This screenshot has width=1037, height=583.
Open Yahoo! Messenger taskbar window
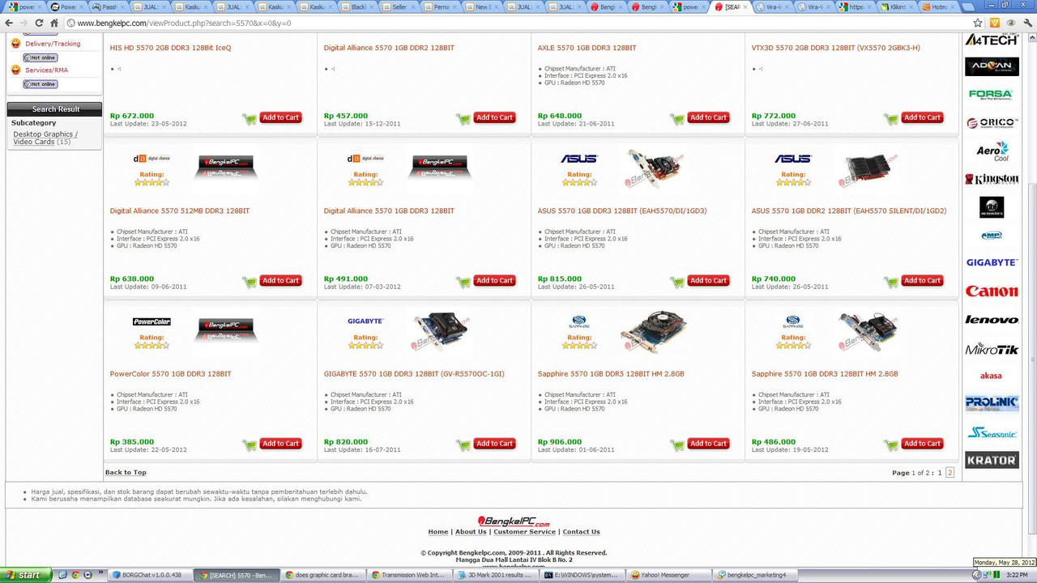click(x=670, y=575)
